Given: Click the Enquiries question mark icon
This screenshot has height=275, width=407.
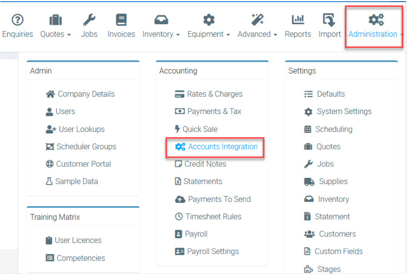Looking at the screenshot, I should point(18,19).
